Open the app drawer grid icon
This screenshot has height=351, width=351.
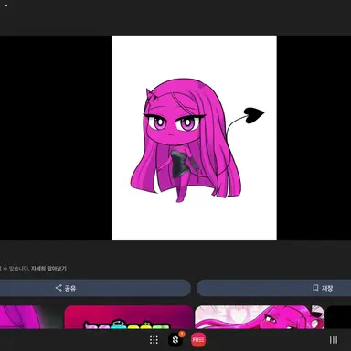pyautogui.click(x=154, y=340)
